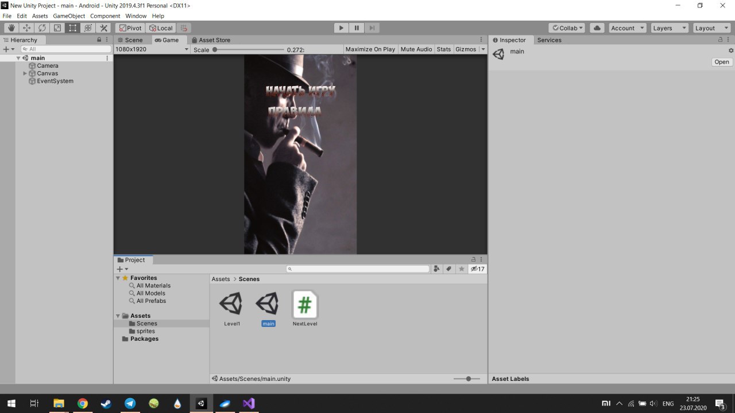Expand the Canvas object

tap(25, 73)
